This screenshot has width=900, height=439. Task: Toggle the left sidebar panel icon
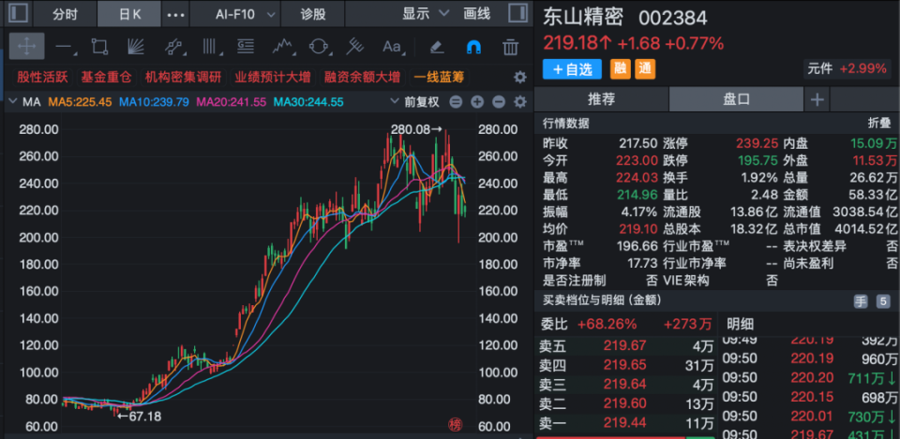click(x=19, y=14)
